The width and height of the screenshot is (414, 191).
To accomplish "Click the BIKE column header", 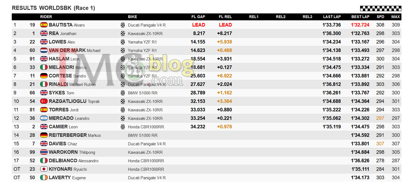I will tap(132, 17).
